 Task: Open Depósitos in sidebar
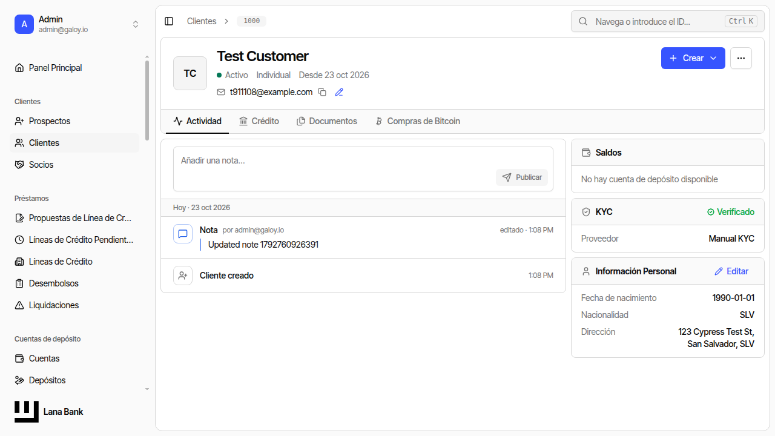point(75,380)
